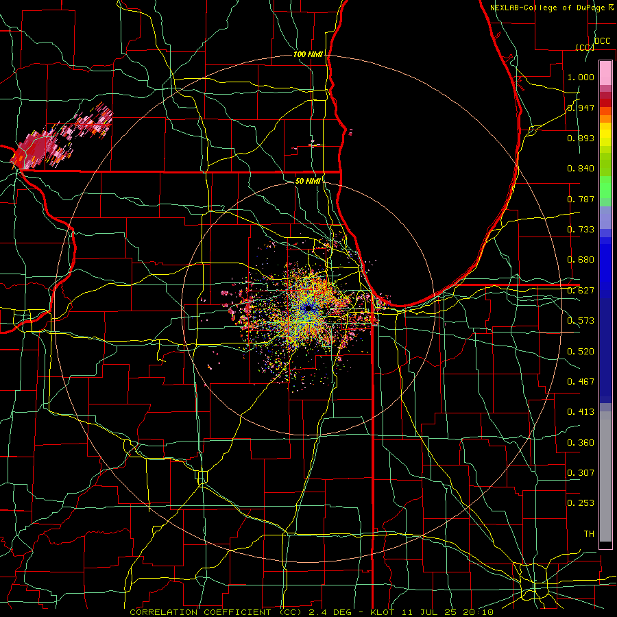Pick the orange legend color segment
The width and height of the screenshot is (617, 617).
605,119
